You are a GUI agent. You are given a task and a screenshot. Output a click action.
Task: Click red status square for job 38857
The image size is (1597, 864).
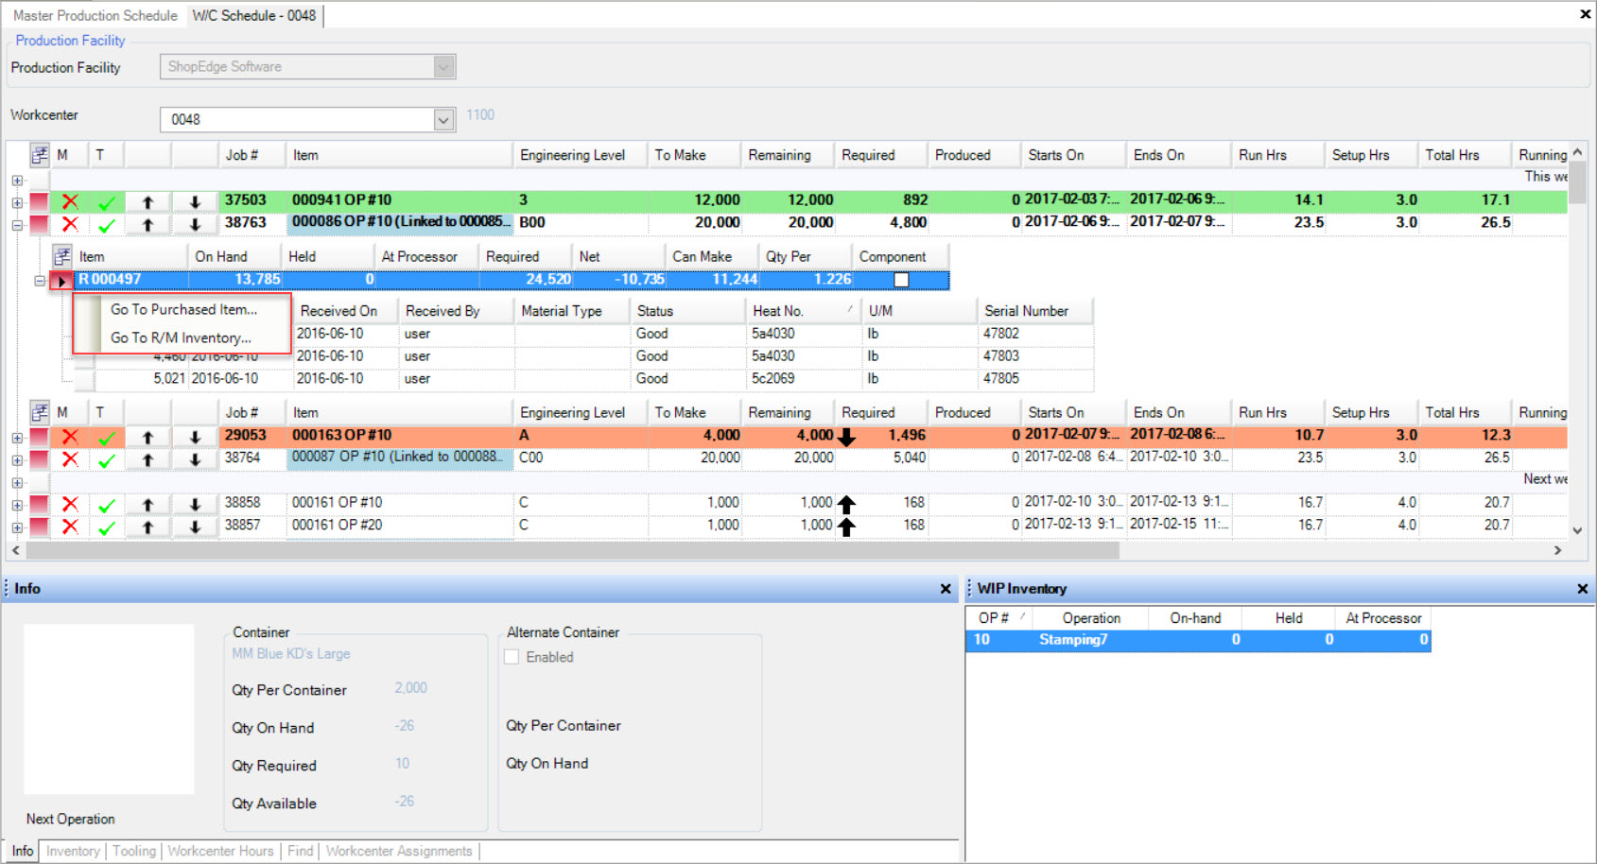pos(39,527)
